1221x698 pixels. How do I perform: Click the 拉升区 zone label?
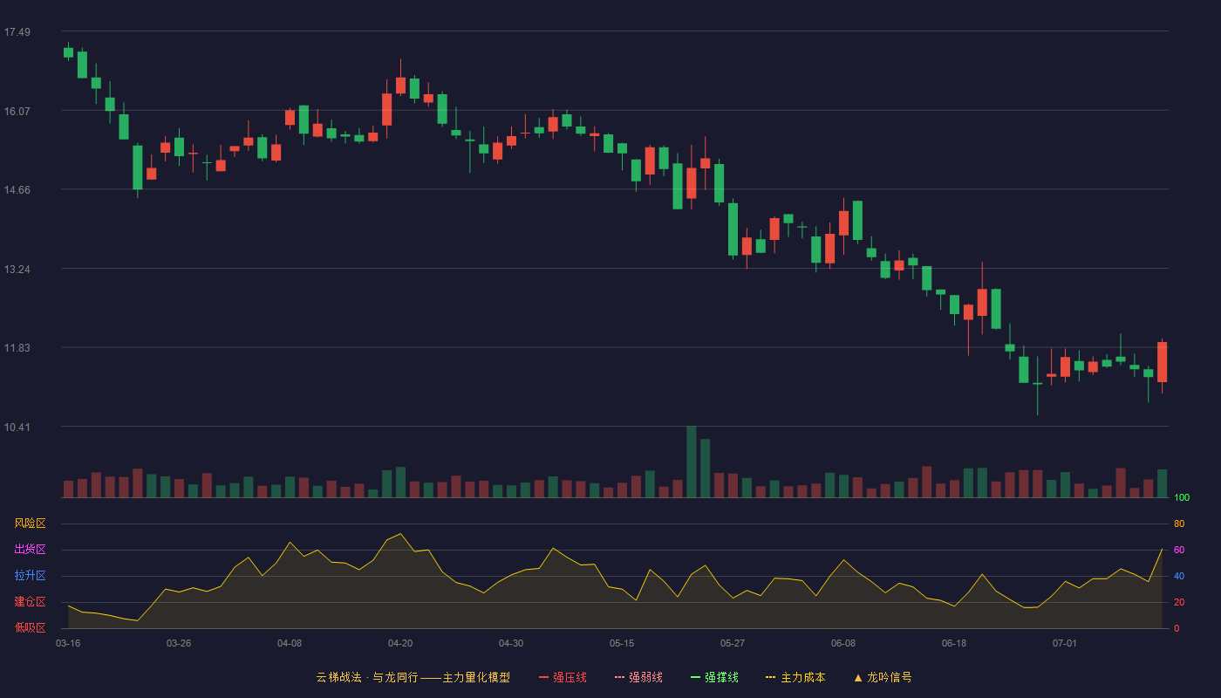(x=30, y=576)
